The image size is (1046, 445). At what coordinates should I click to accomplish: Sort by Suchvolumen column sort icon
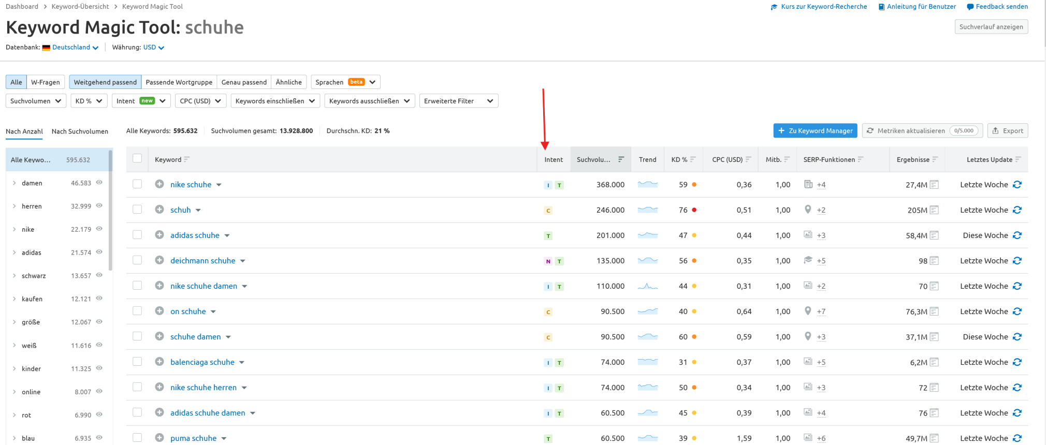click(621, 159)
